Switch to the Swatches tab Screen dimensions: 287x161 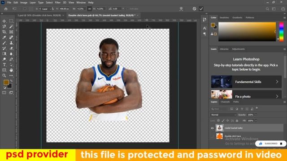[224, 17]
